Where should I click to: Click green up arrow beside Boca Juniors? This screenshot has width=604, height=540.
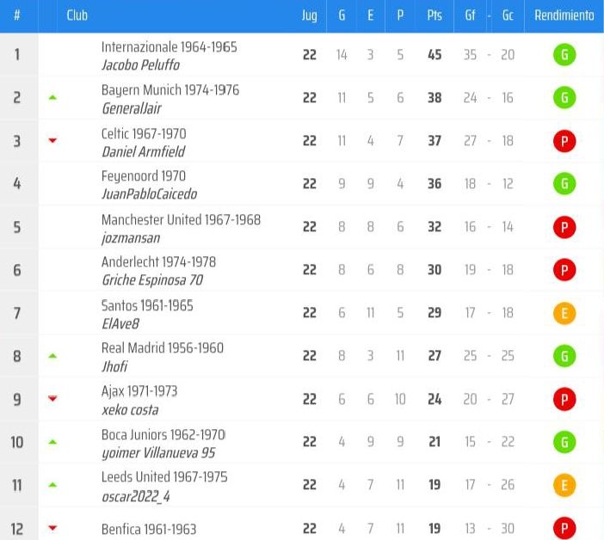coord(52,442)
